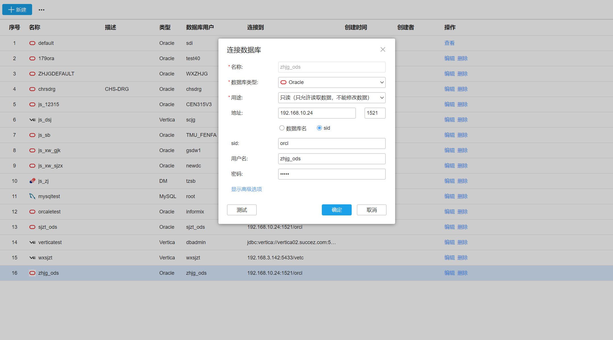Viewport: 613px width, 340px height.
Task: Click the MySQL dolphin icon beside mysqltest
Action: coord(32,196)
